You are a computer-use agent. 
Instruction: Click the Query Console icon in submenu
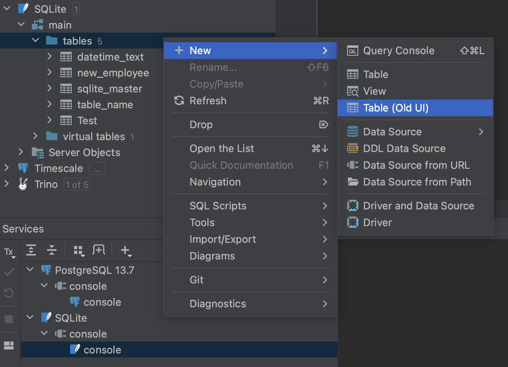click(353, 51)
